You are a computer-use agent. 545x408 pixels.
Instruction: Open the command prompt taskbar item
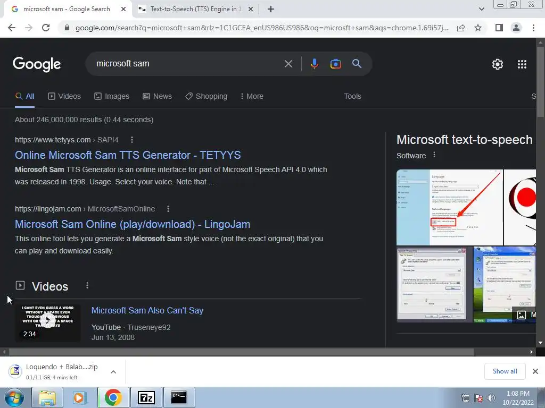click(x=179, y=397)
